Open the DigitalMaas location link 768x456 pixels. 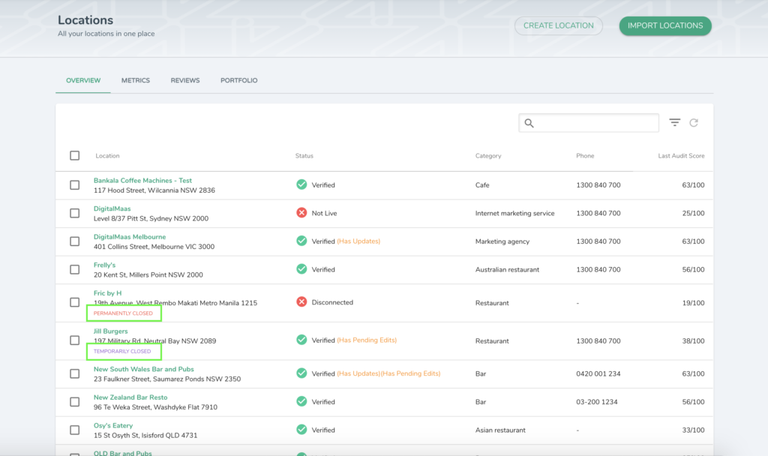(x=112, y=208)
